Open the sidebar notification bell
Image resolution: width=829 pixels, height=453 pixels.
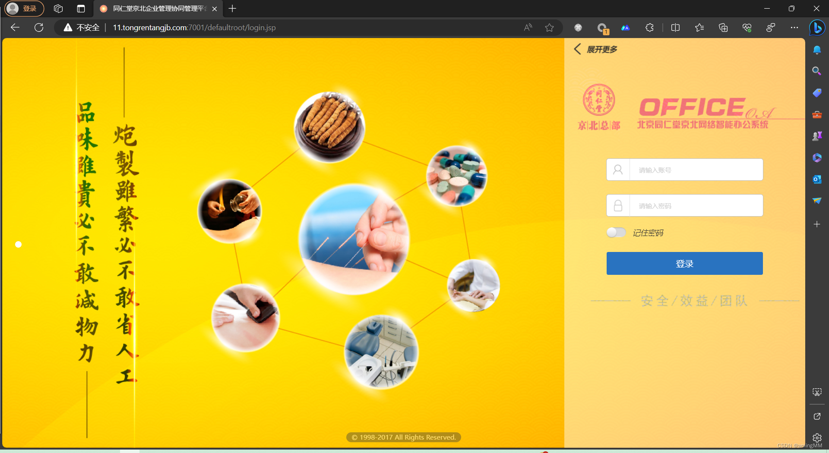pyautogui.click(x=817, y=50)
